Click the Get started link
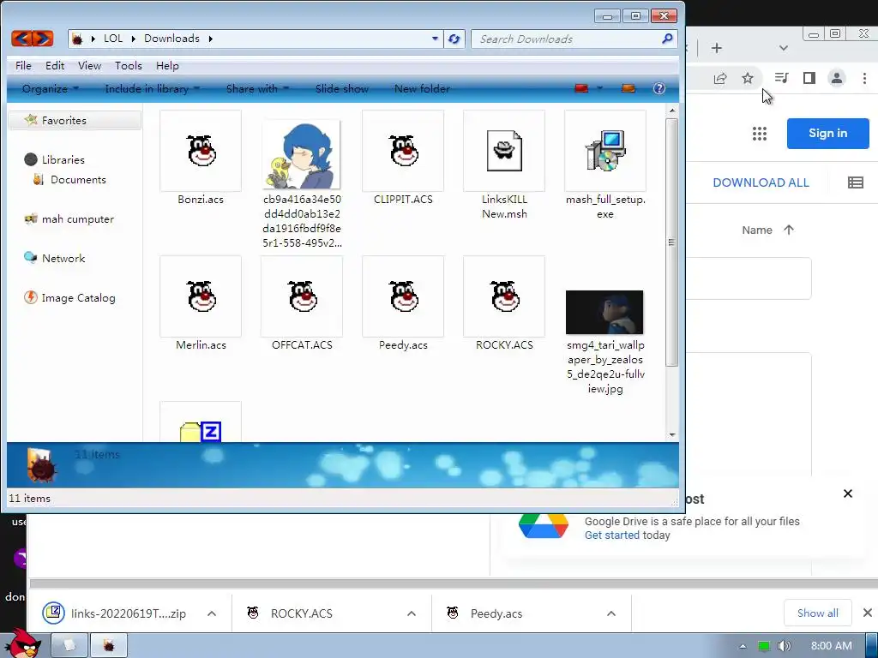The width and height of the screenshot is (878, 658). (612, 535)
